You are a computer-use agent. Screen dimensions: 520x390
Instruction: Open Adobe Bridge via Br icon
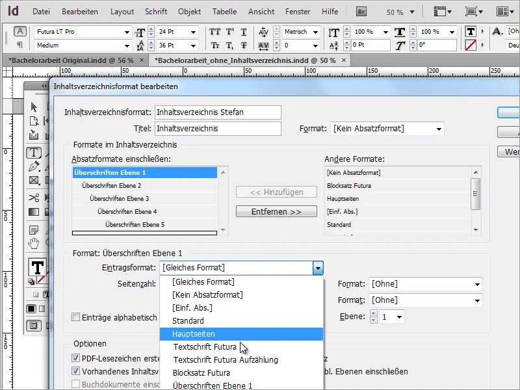pyautogui.click(x=361, y=12)
